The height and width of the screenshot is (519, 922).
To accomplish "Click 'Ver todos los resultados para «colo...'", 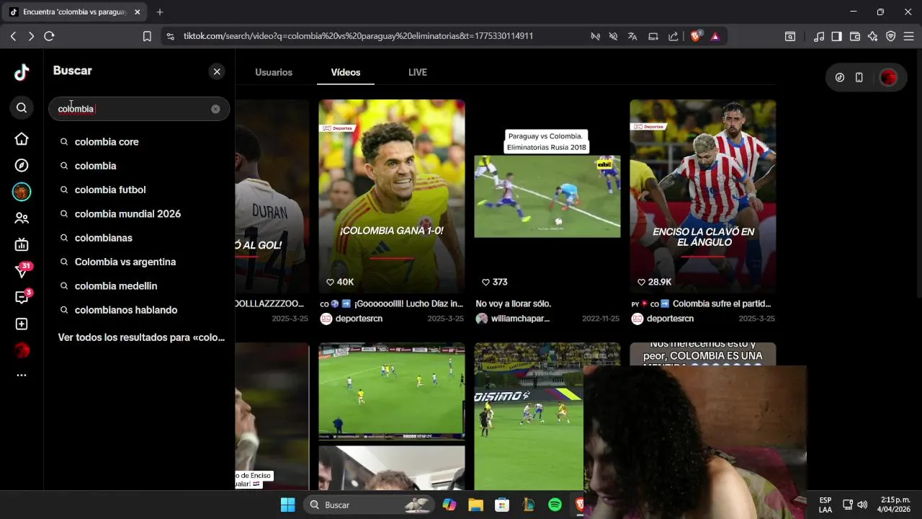I will click(141, 337).
